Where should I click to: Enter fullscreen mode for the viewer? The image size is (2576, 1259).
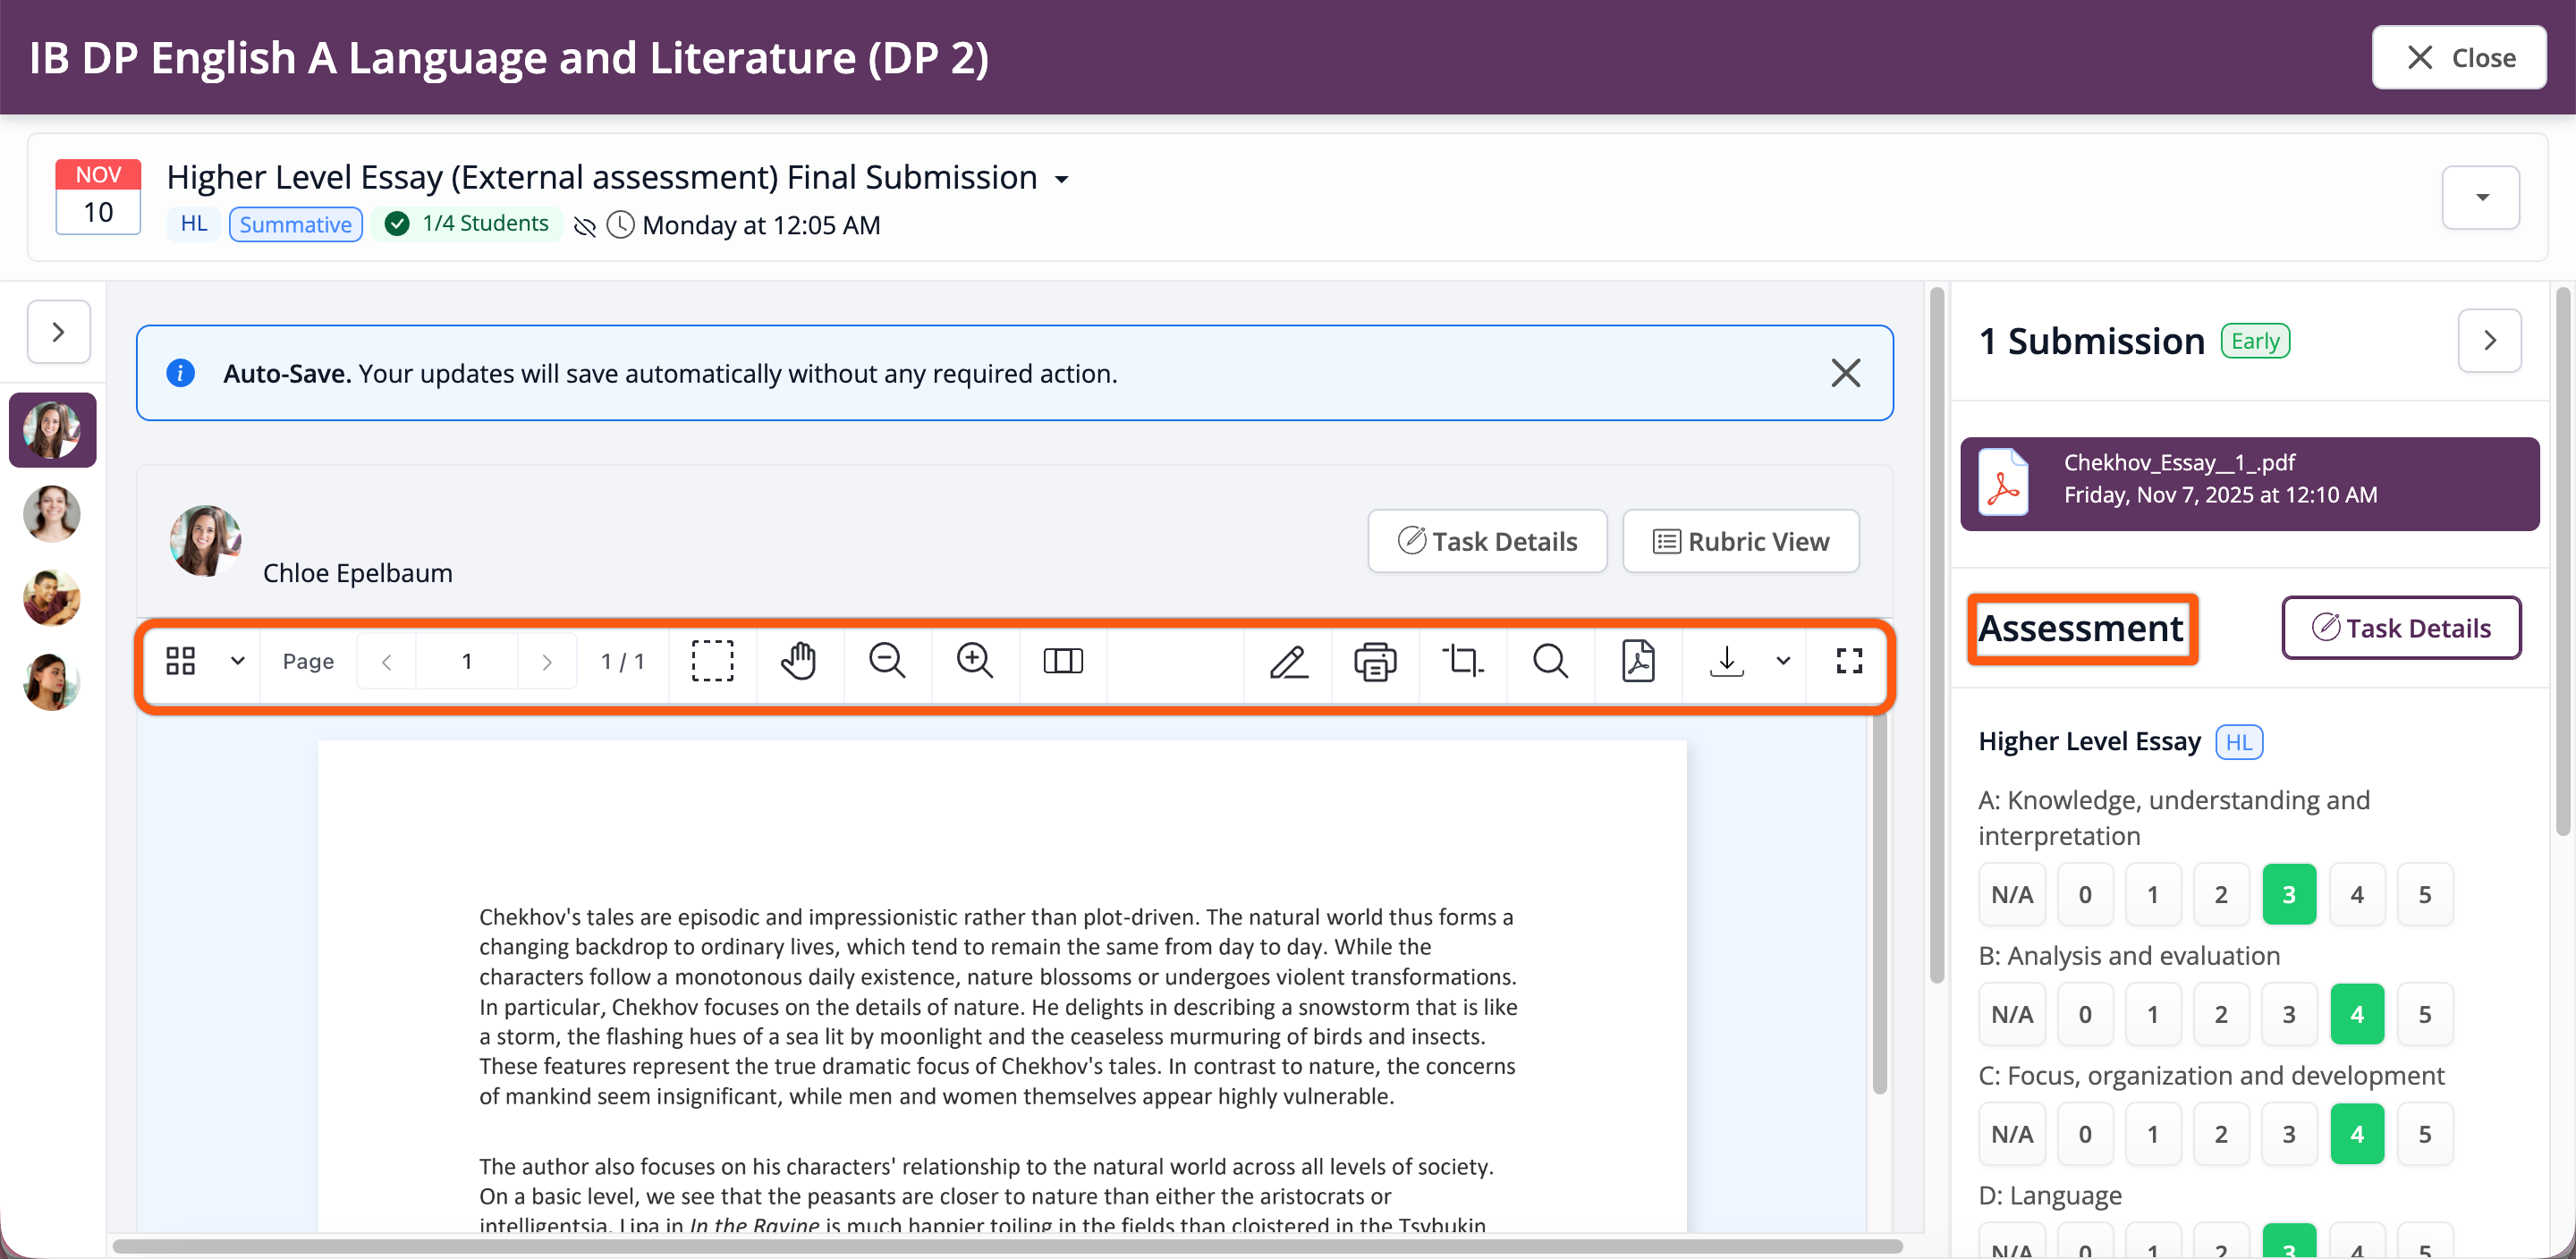point(1849,661)
